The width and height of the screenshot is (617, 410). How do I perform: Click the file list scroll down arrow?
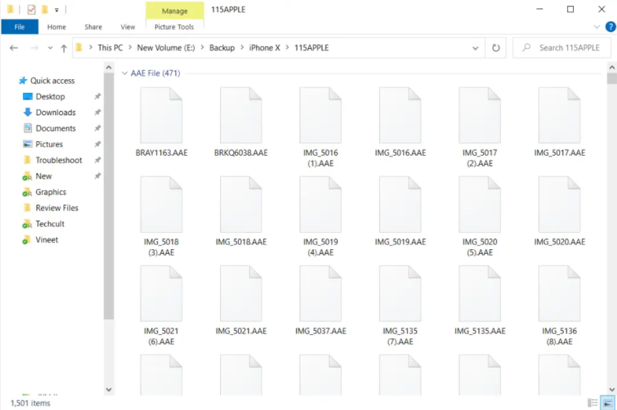coord(612,390)
